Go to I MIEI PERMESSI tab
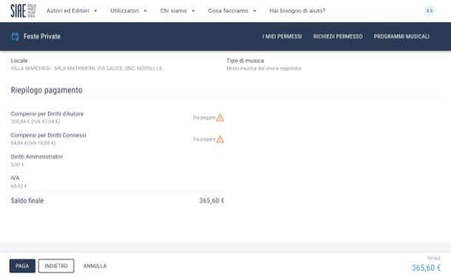The image size is (451, 277). coord(282,36)
